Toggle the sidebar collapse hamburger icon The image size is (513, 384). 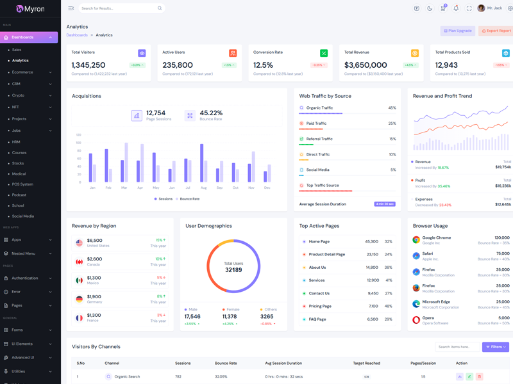pos(71,8)
